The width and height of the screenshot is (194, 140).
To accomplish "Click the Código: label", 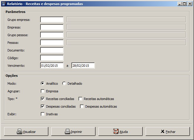I will click(13, 58).
